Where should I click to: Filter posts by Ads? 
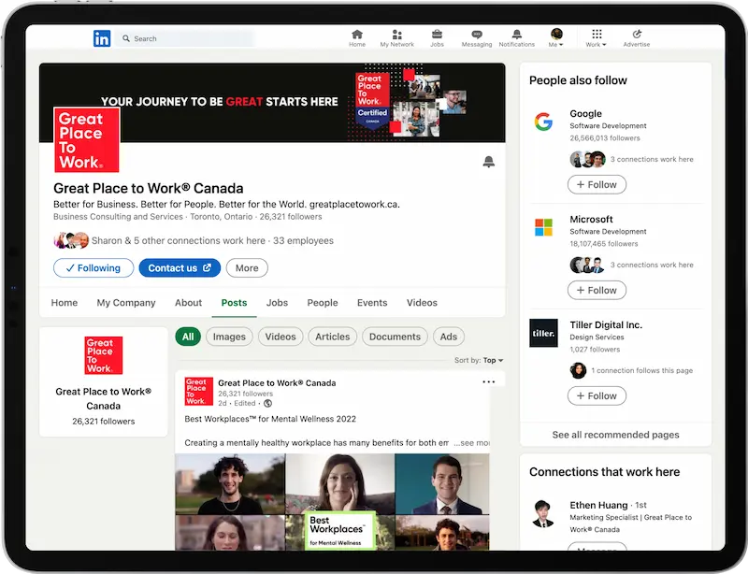click(x=449, y=337)
